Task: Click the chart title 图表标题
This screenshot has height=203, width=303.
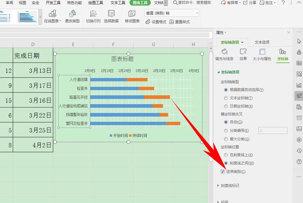Action: click(122, 59)
